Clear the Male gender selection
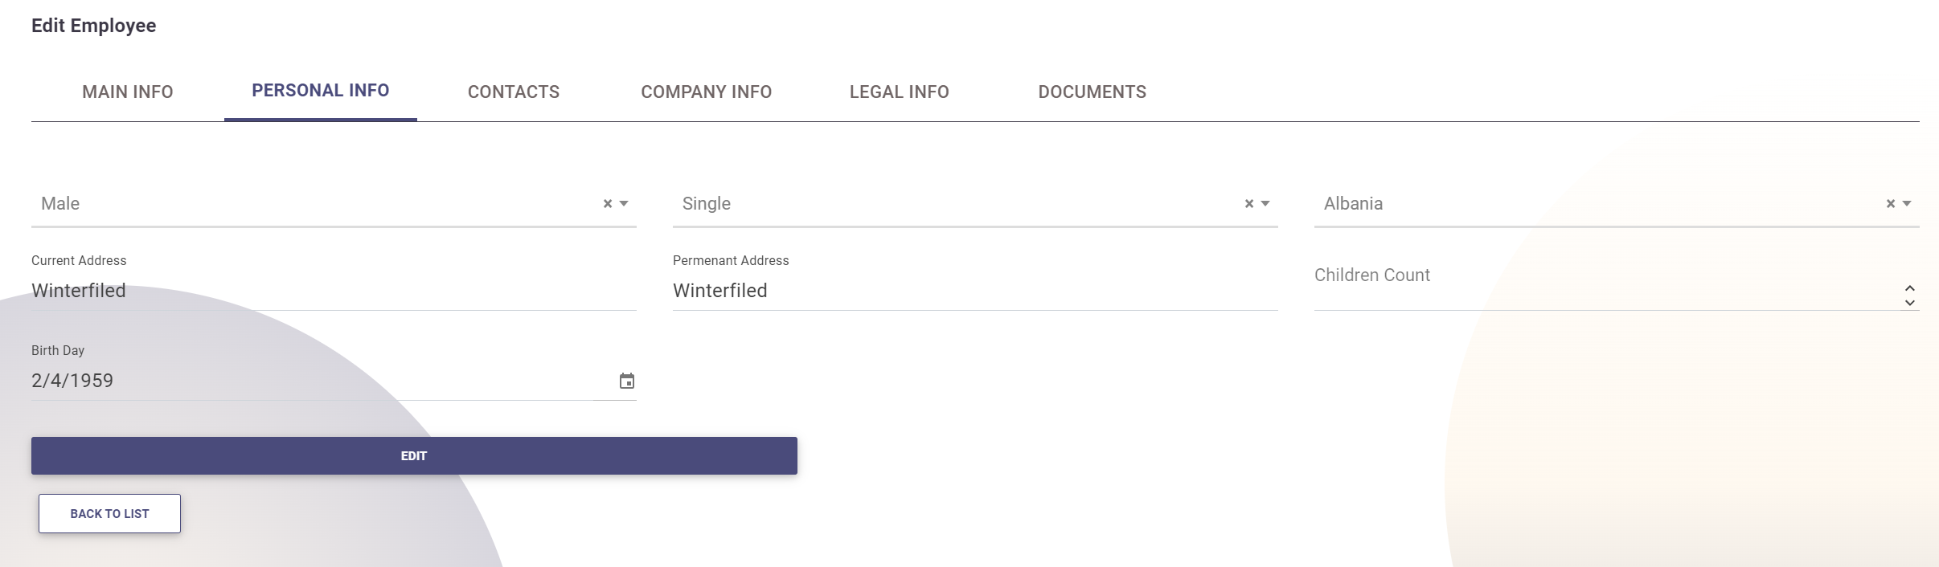This screenshot has width=1939, height=567. (608, 204)
